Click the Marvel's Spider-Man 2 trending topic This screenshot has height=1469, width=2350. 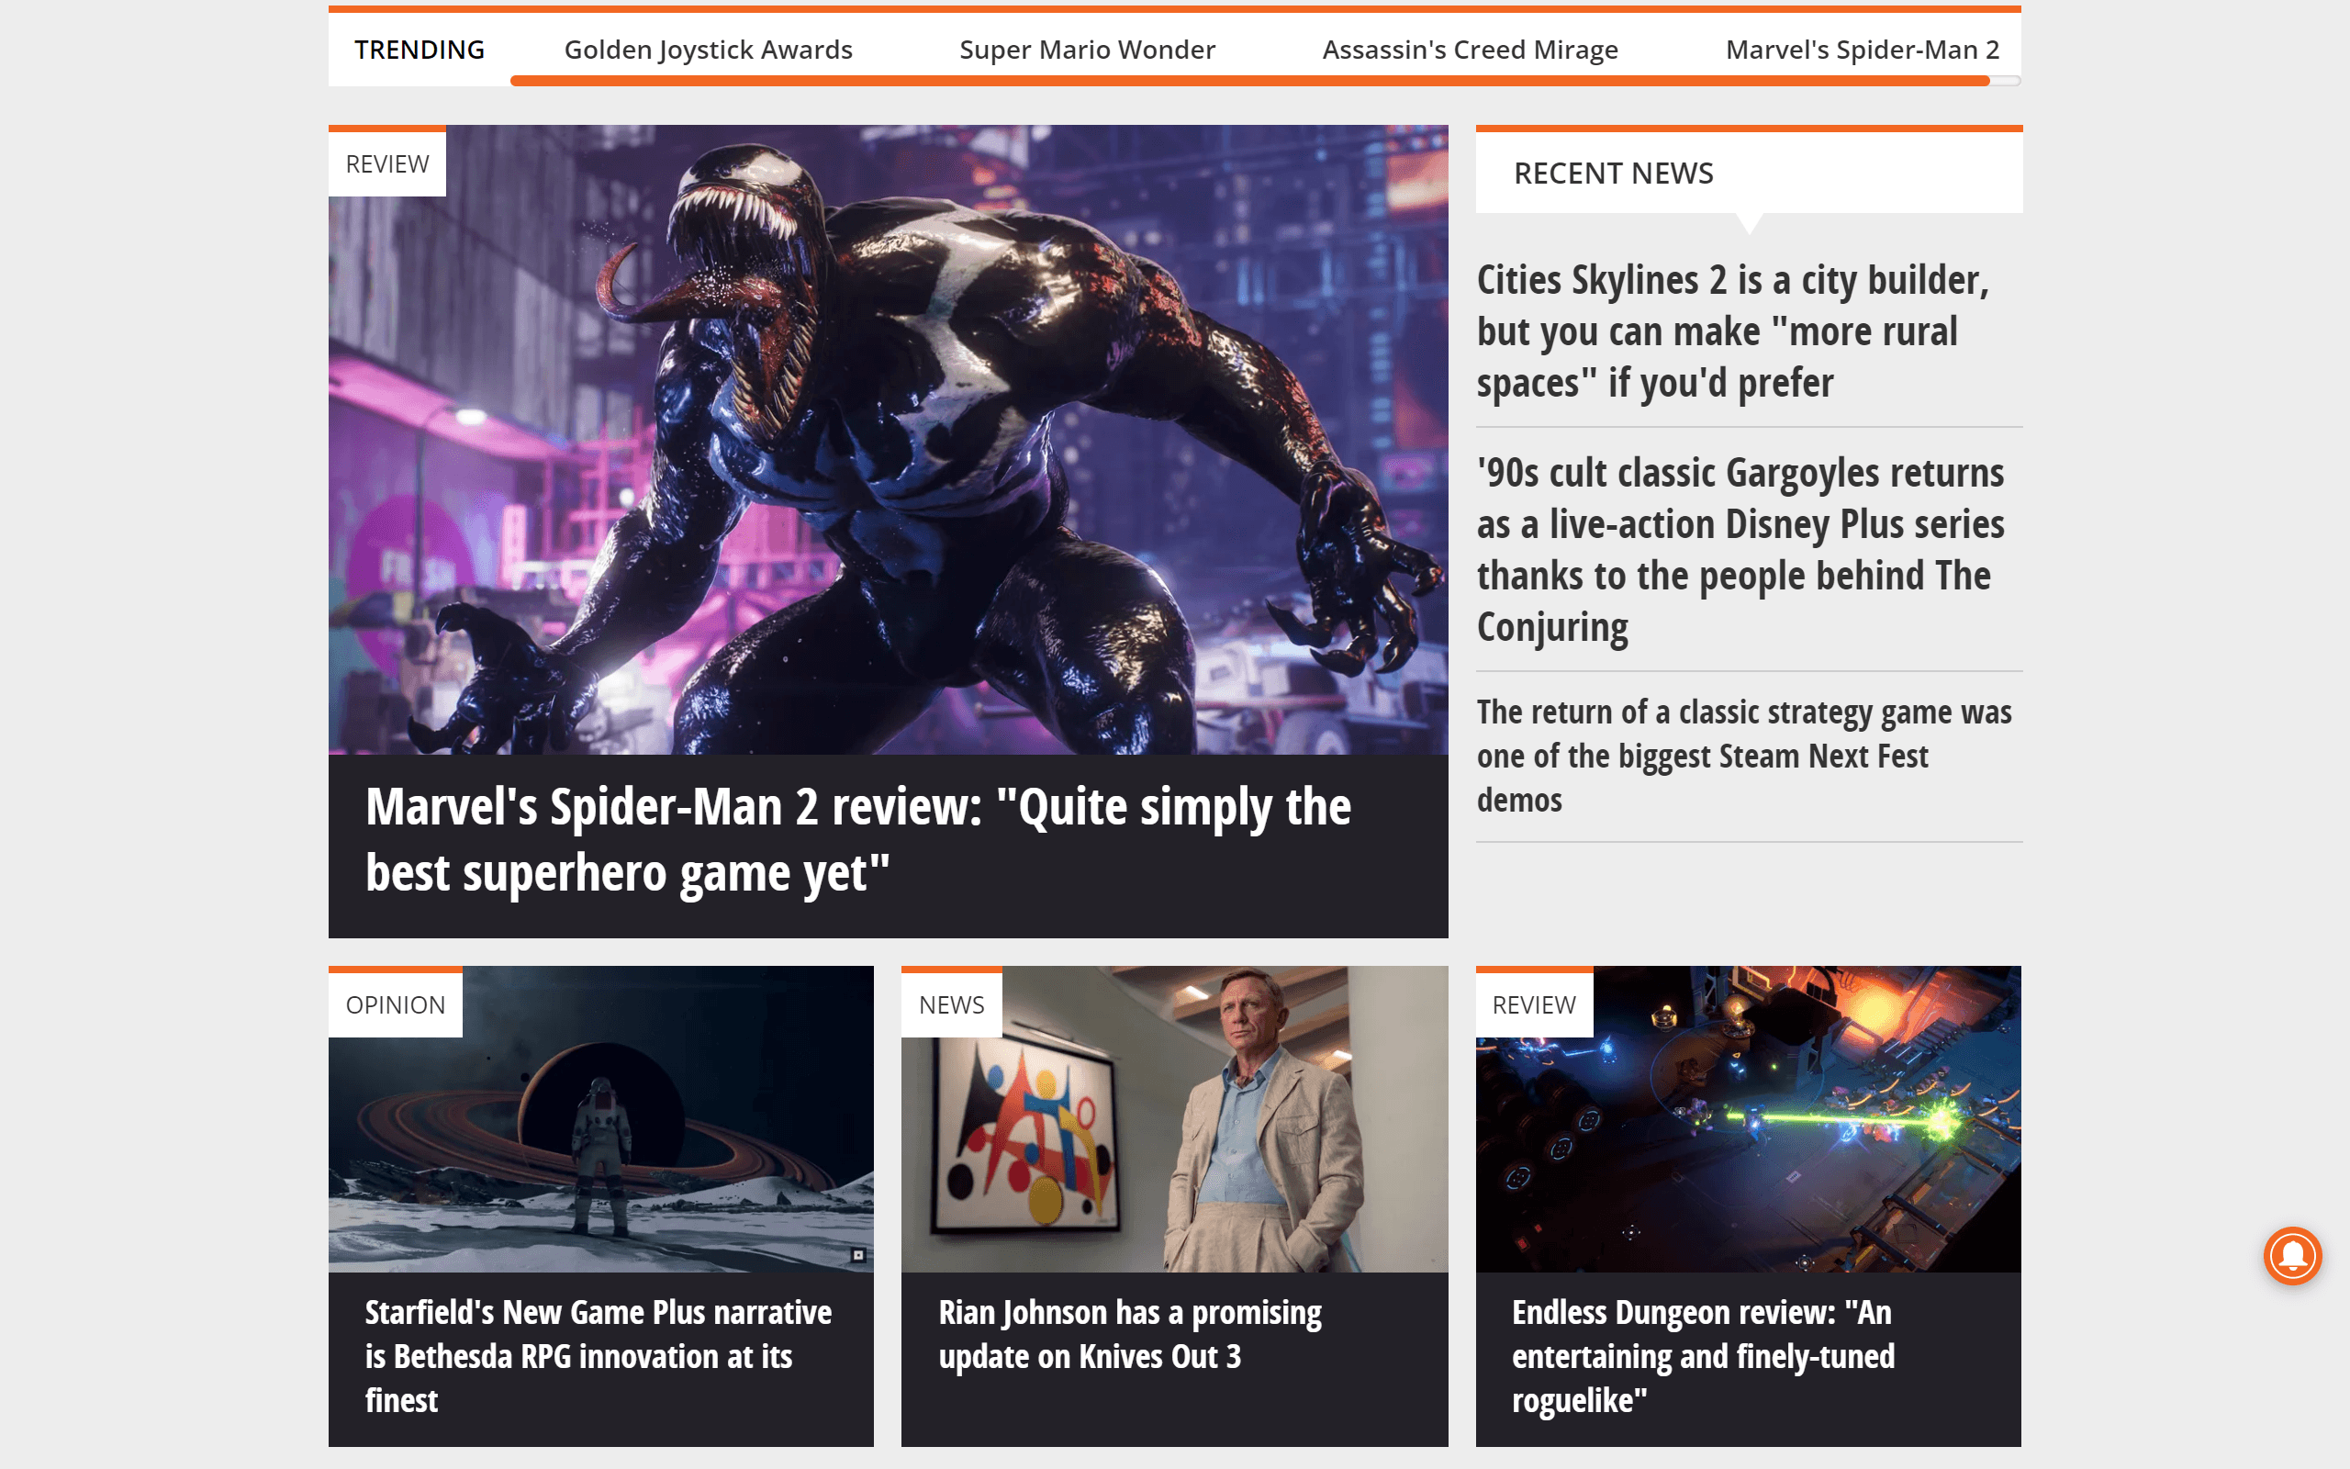pyautogui.click(x=1863, y=49)
